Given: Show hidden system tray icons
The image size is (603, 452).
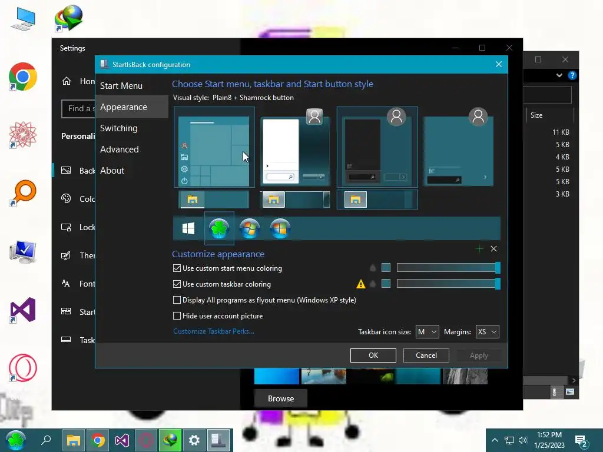Looking at the screenshot, I should click(x=495, y=440).
